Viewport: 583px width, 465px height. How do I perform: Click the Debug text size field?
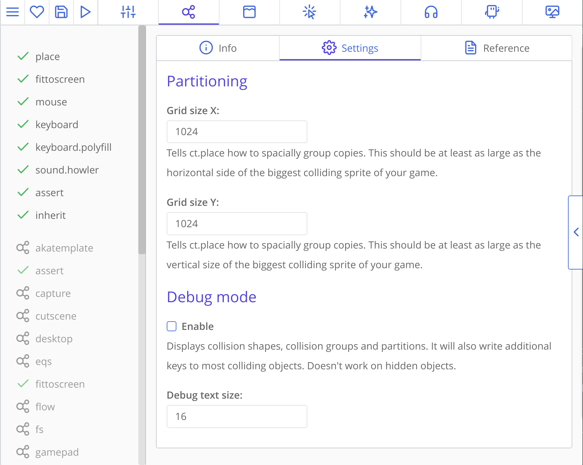point(237,417)
